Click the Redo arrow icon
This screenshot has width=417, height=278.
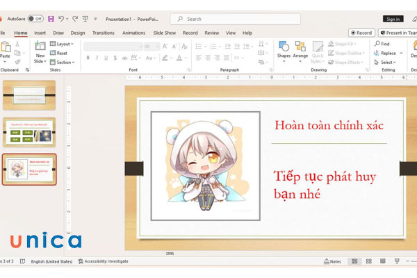point(75,18)
